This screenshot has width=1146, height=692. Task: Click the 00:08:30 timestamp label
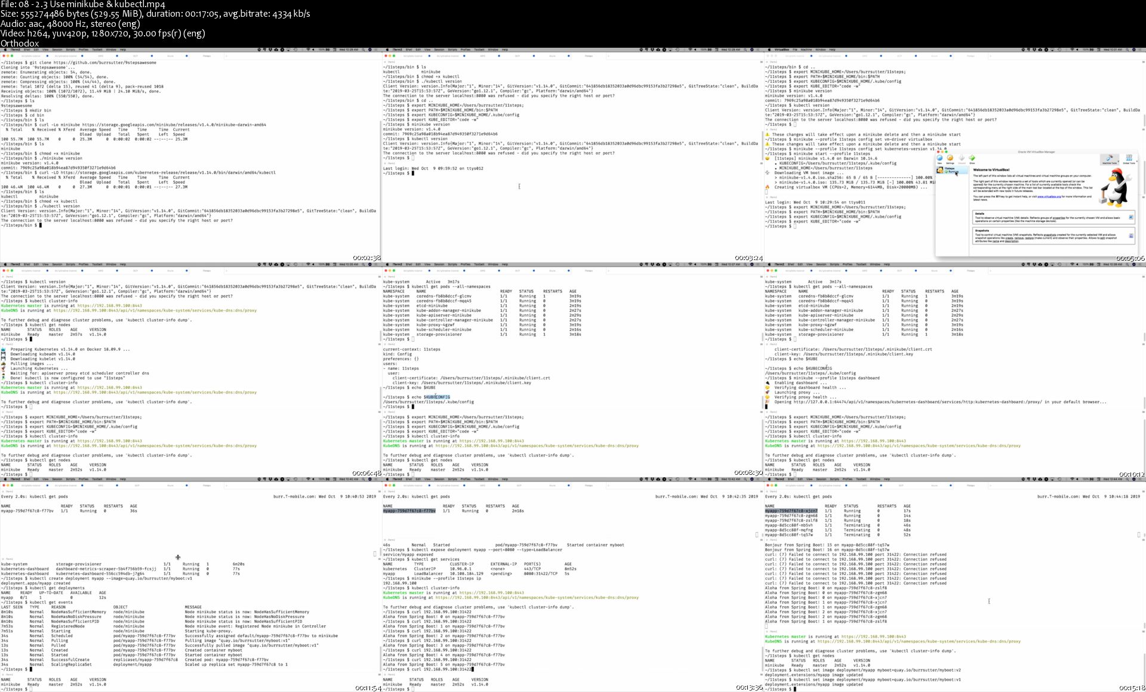[748, 473]
